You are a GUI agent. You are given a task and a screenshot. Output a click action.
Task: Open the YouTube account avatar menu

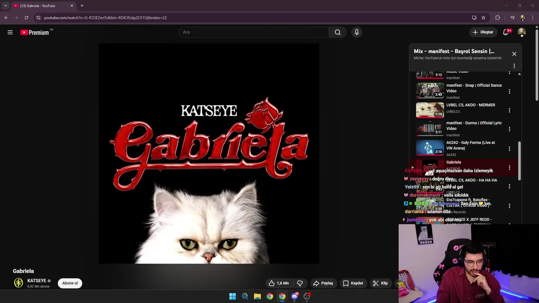pyautogui.click(x=522, y=32)
